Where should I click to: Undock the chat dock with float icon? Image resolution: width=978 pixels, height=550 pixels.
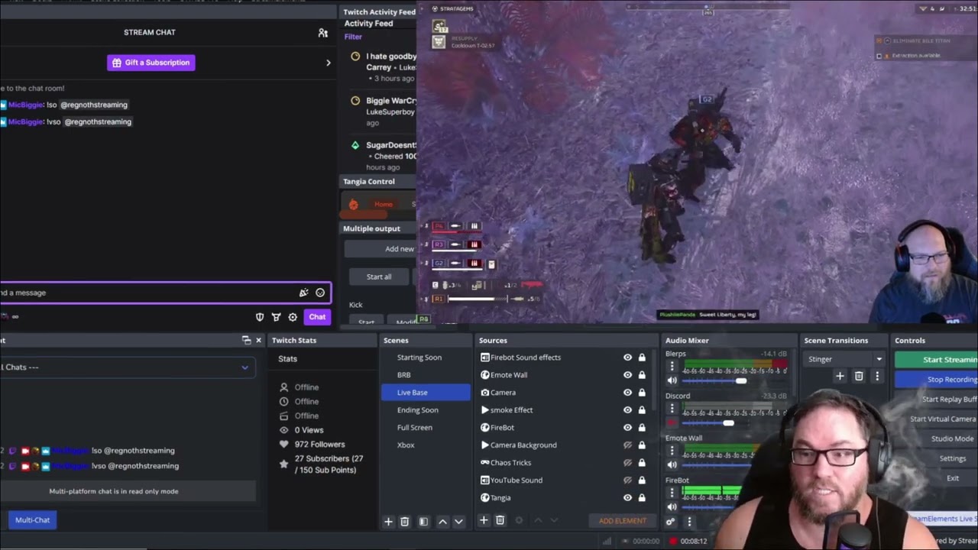tap(246, 340)
